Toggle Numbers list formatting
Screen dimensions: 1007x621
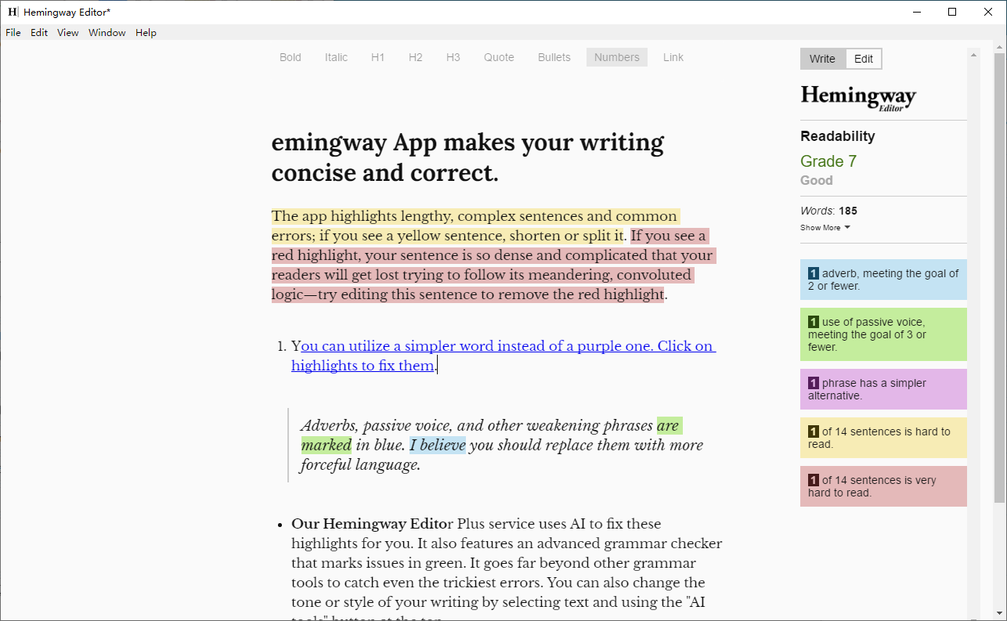[x=617, y=57]
